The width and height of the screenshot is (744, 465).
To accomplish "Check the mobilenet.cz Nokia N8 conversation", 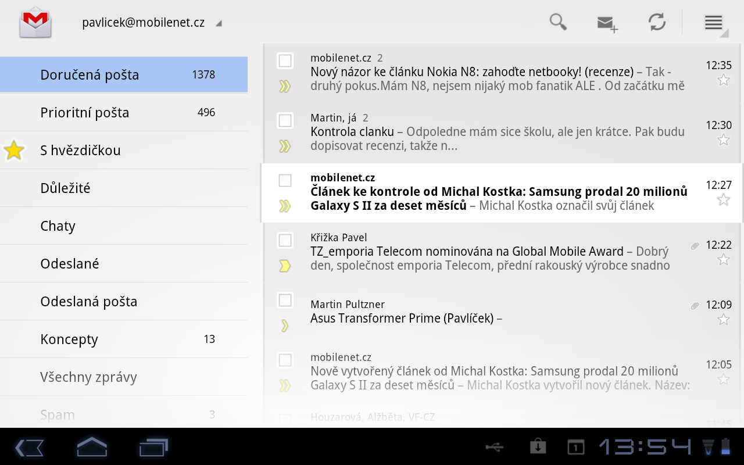I will click(285, 59).
